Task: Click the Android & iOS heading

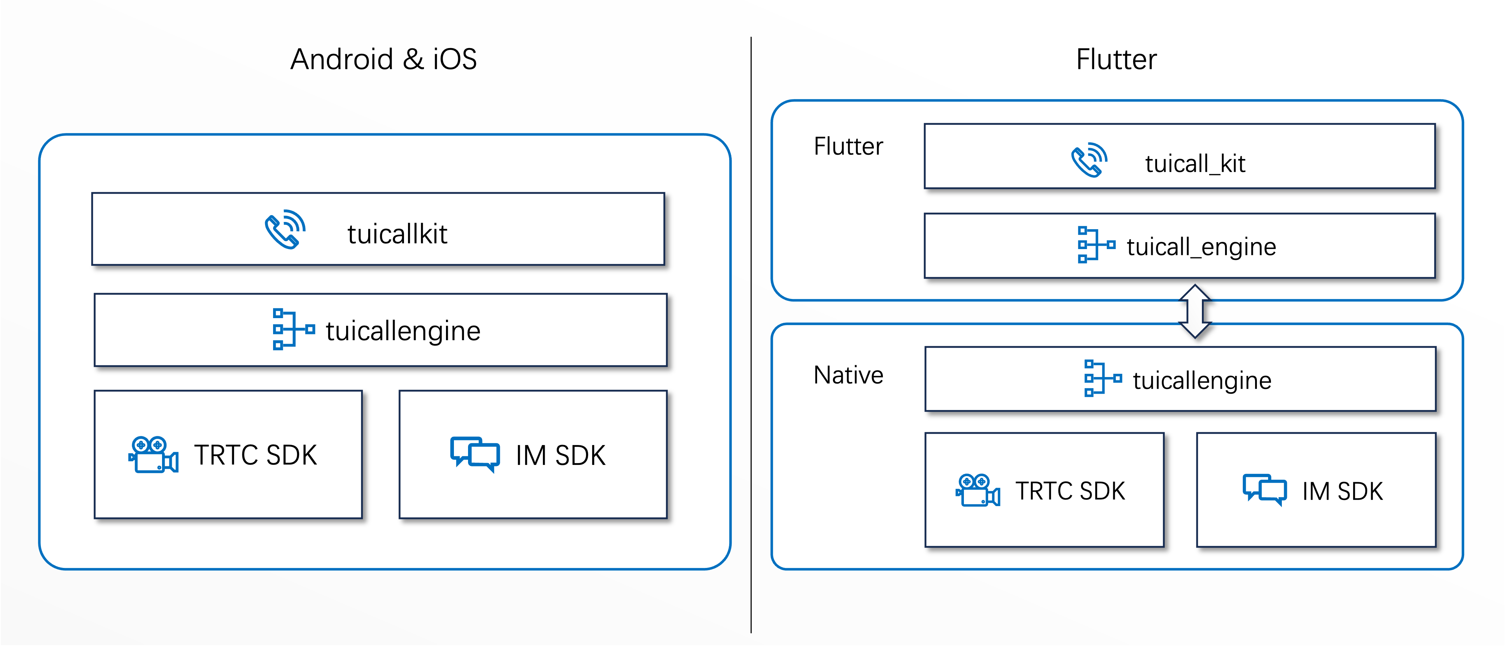Action: 383,60
